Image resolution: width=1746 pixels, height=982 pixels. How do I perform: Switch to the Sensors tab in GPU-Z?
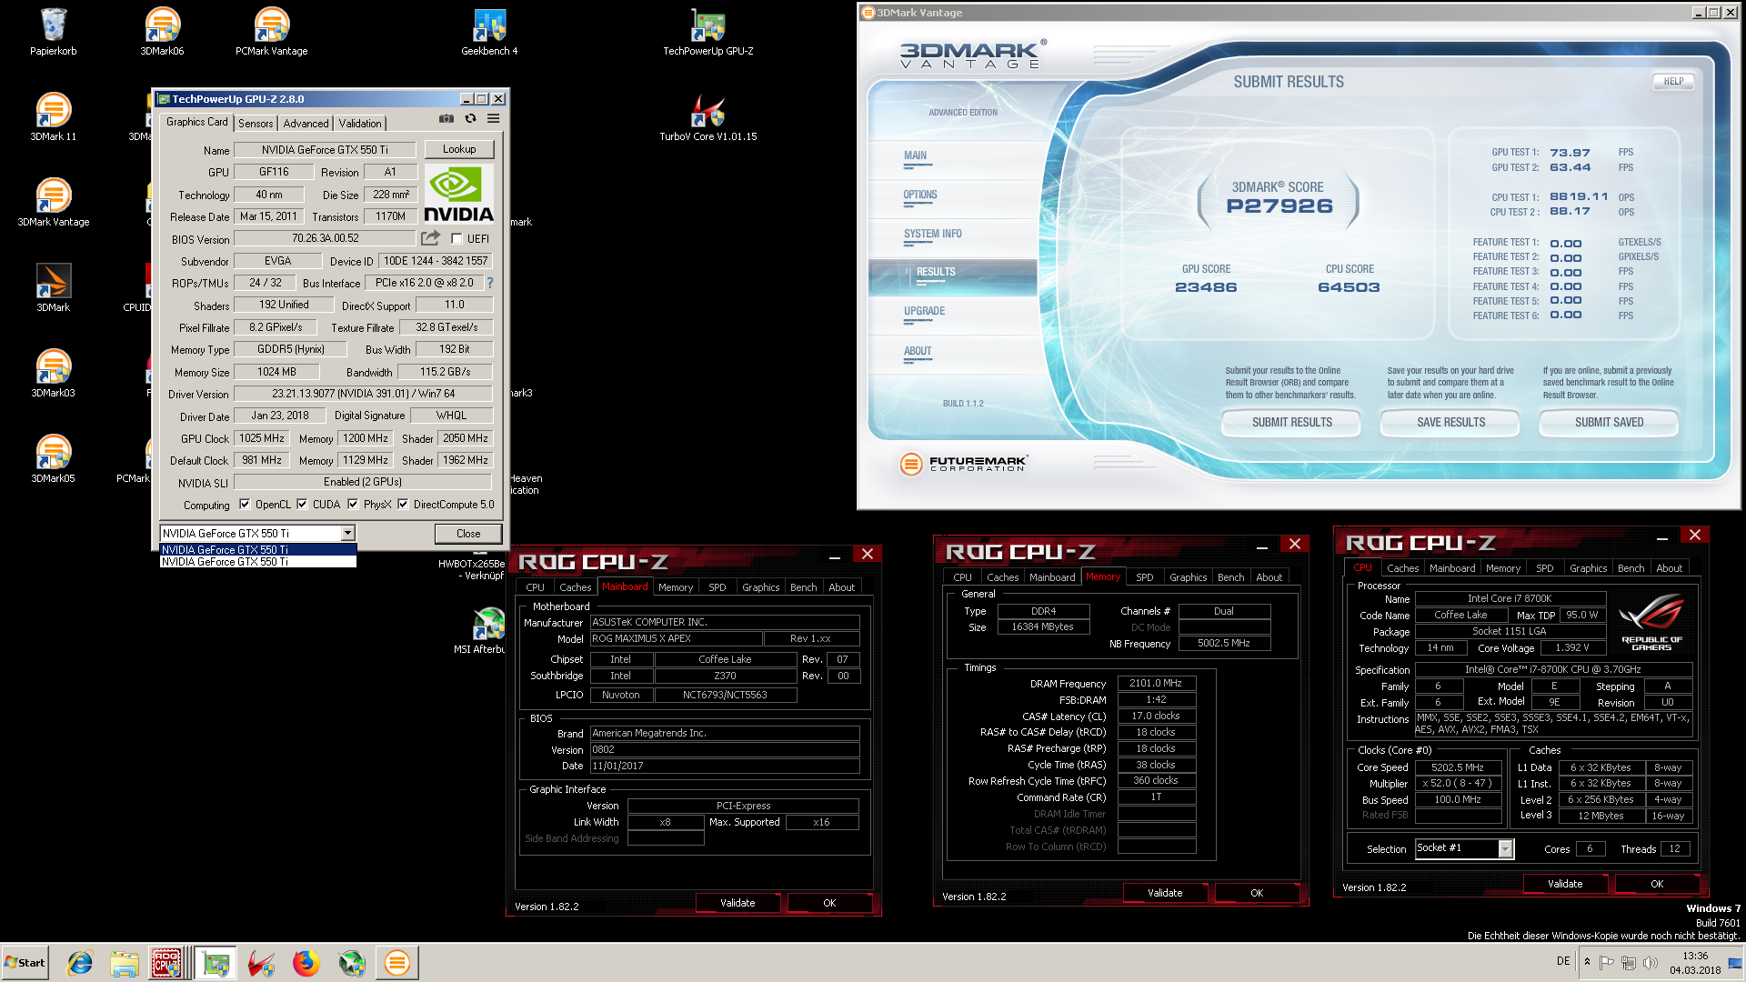[x=256, y=123]
